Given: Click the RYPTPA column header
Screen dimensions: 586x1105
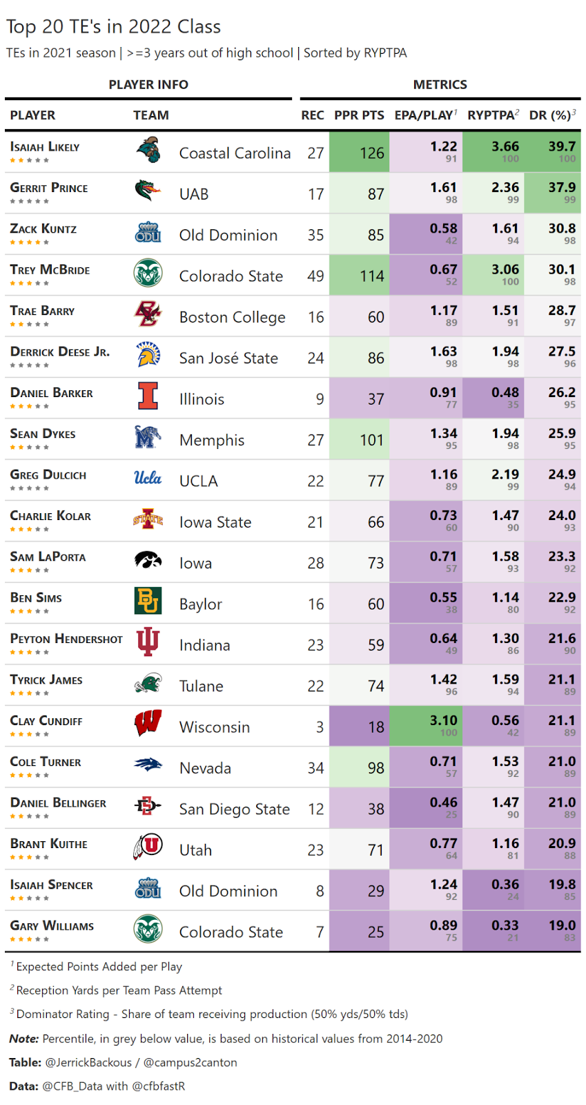Looking at the screenshot, I should [493, 115].
